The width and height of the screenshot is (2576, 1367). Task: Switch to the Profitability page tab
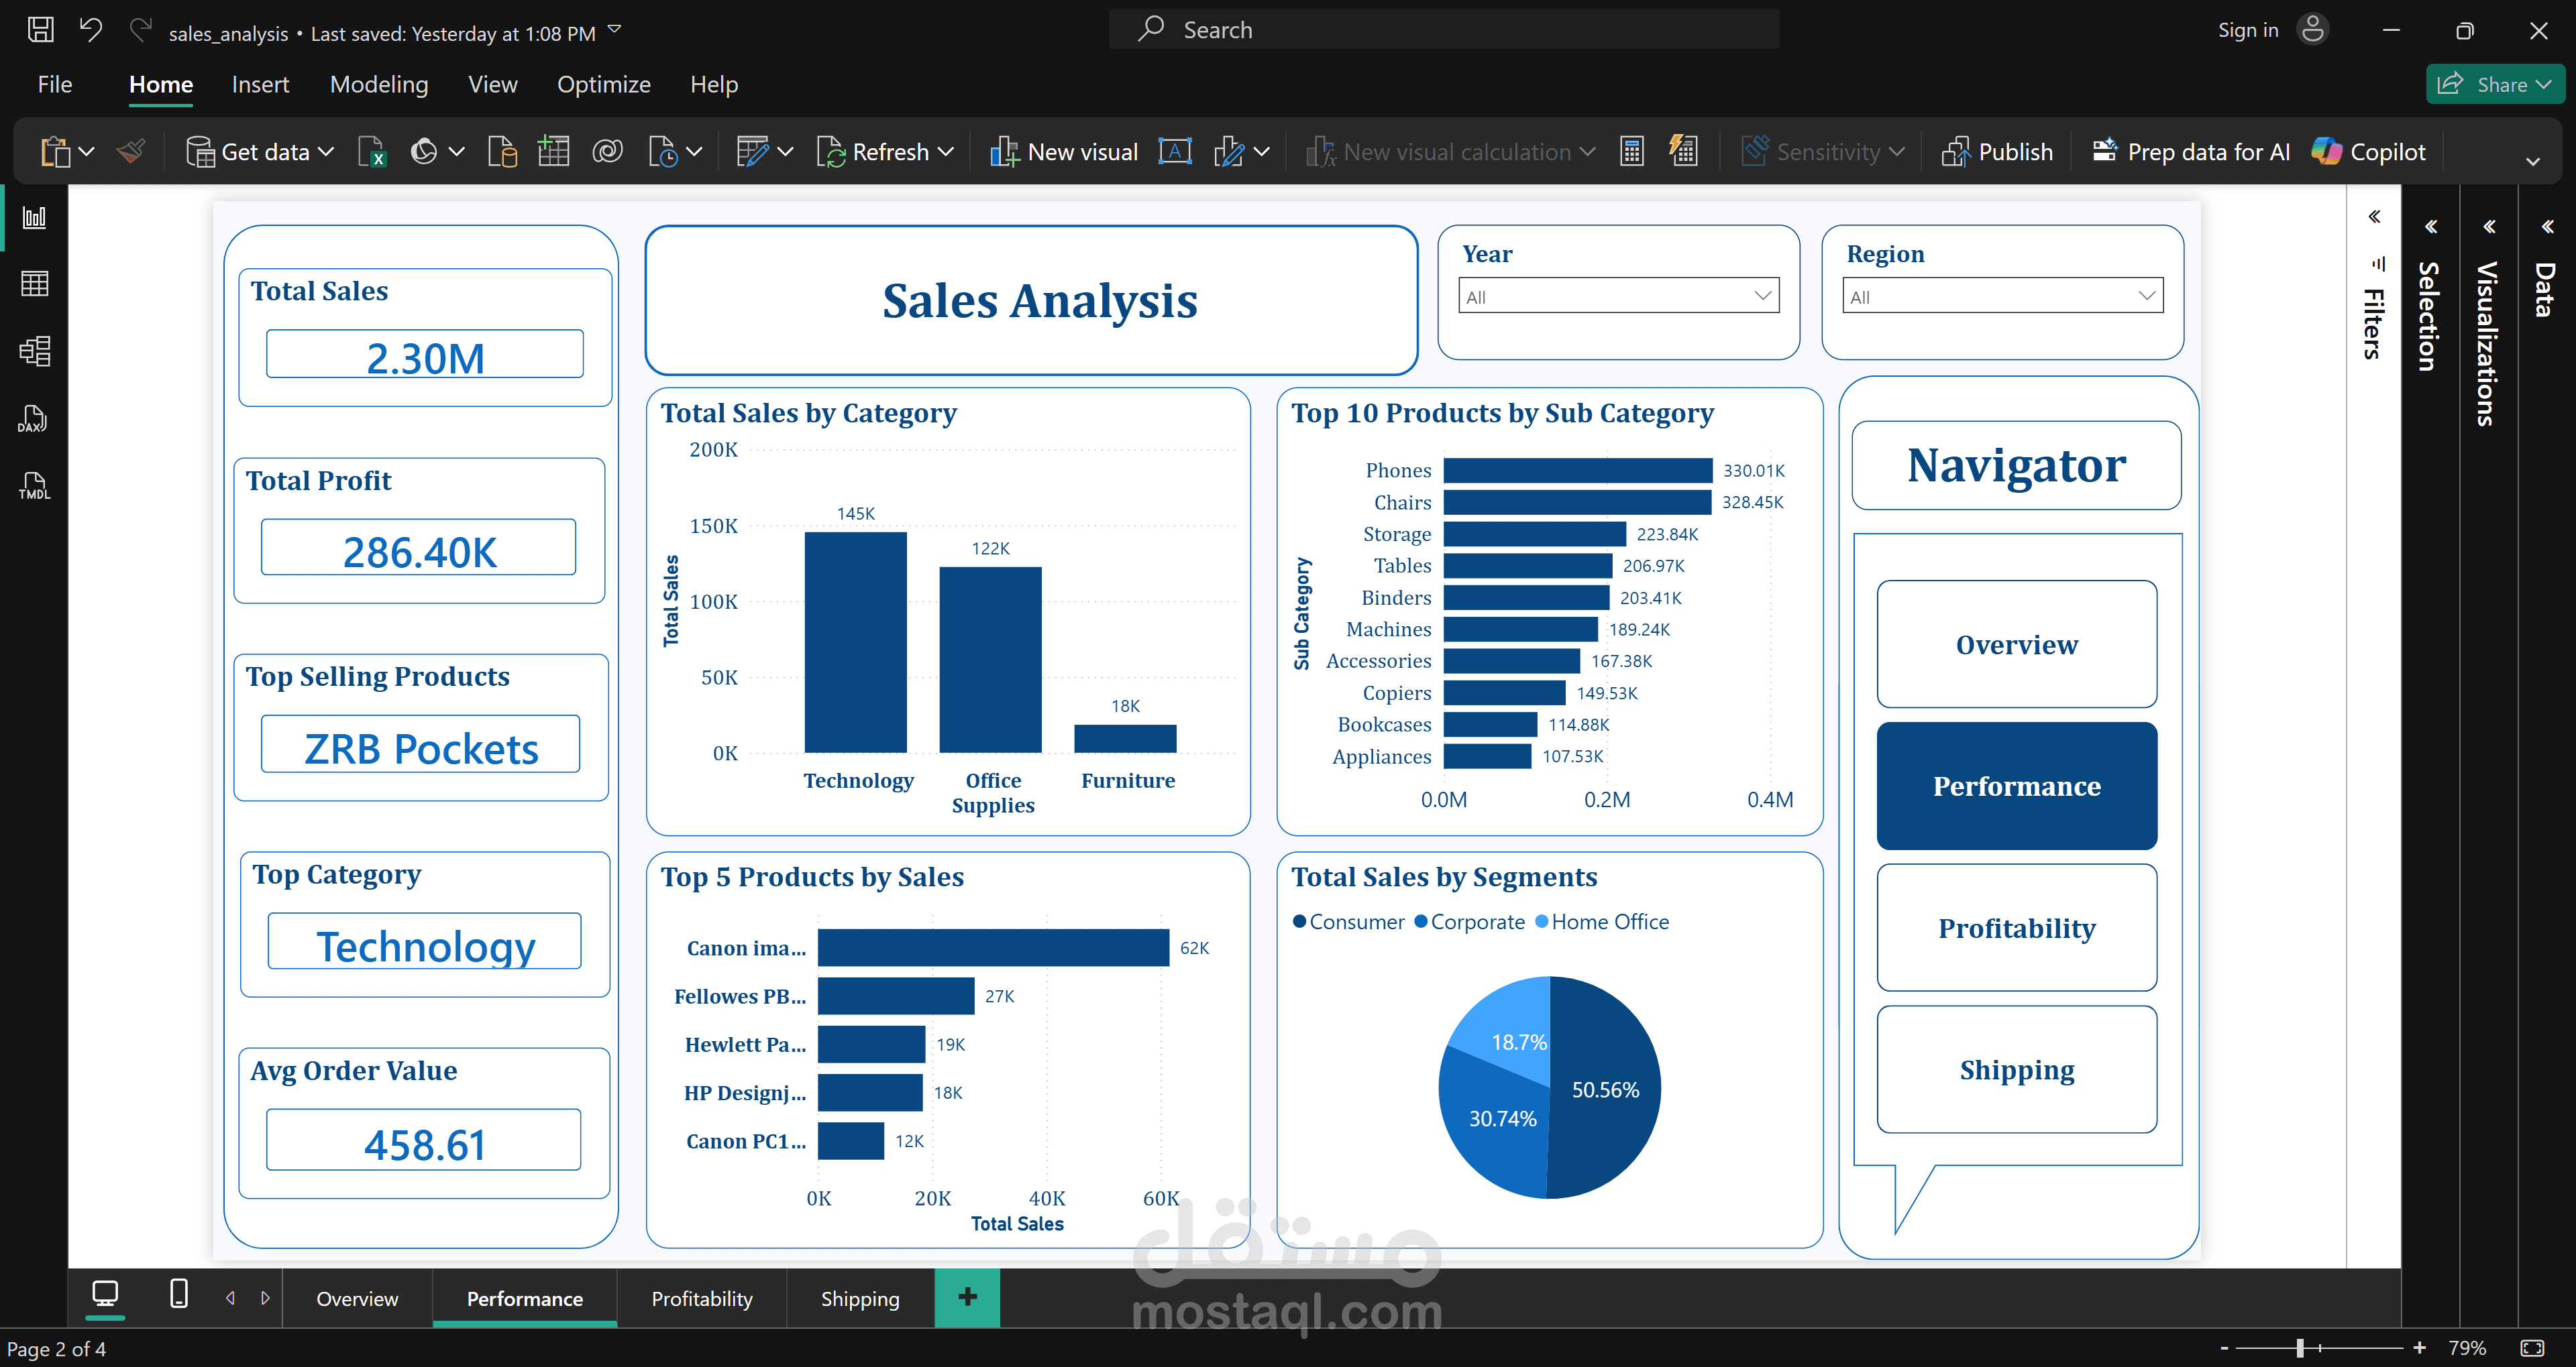coord(702,1298)
